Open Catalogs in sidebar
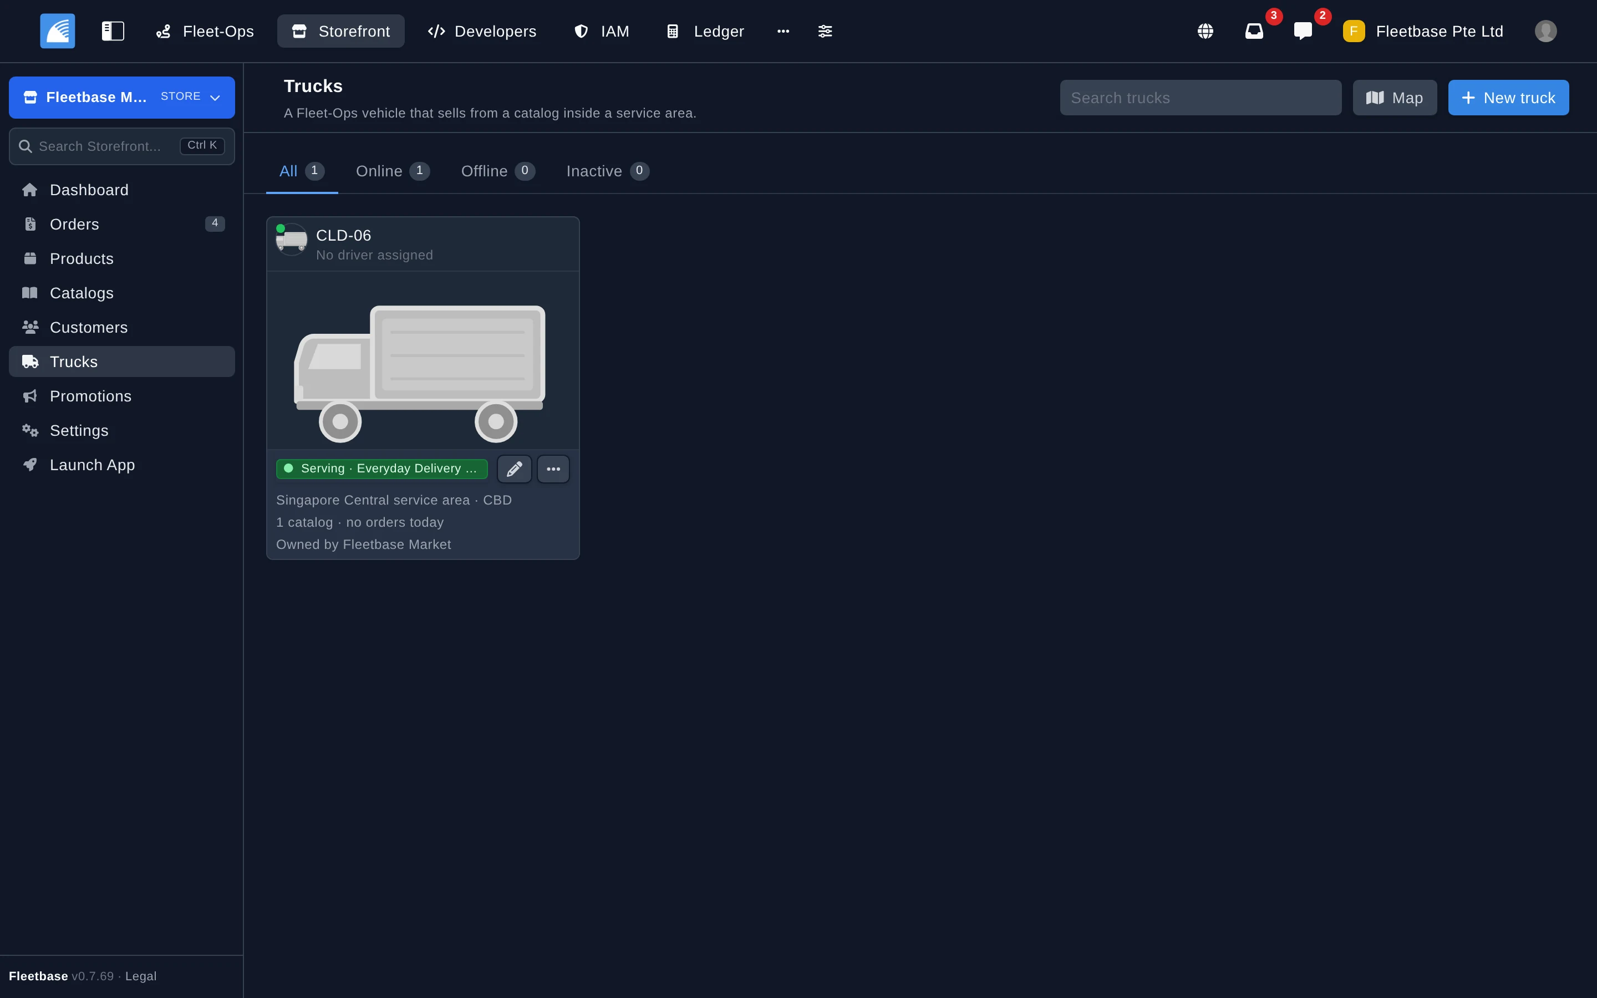 (122, 293)
